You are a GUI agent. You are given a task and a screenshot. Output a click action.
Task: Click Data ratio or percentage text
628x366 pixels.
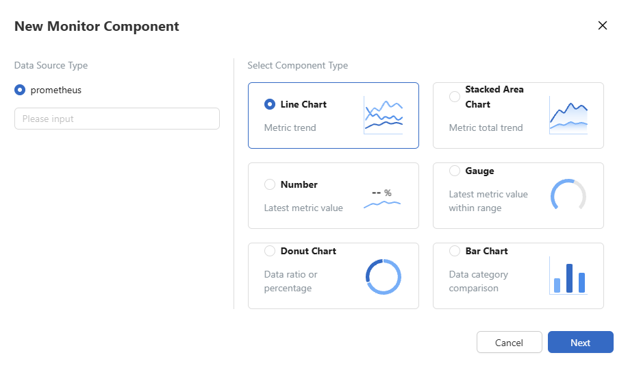291,281
